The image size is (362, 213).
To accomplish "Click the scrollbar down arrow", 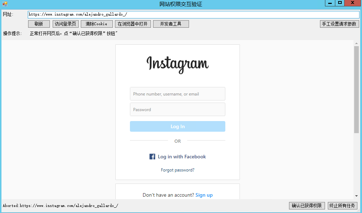I will [356, 196].
